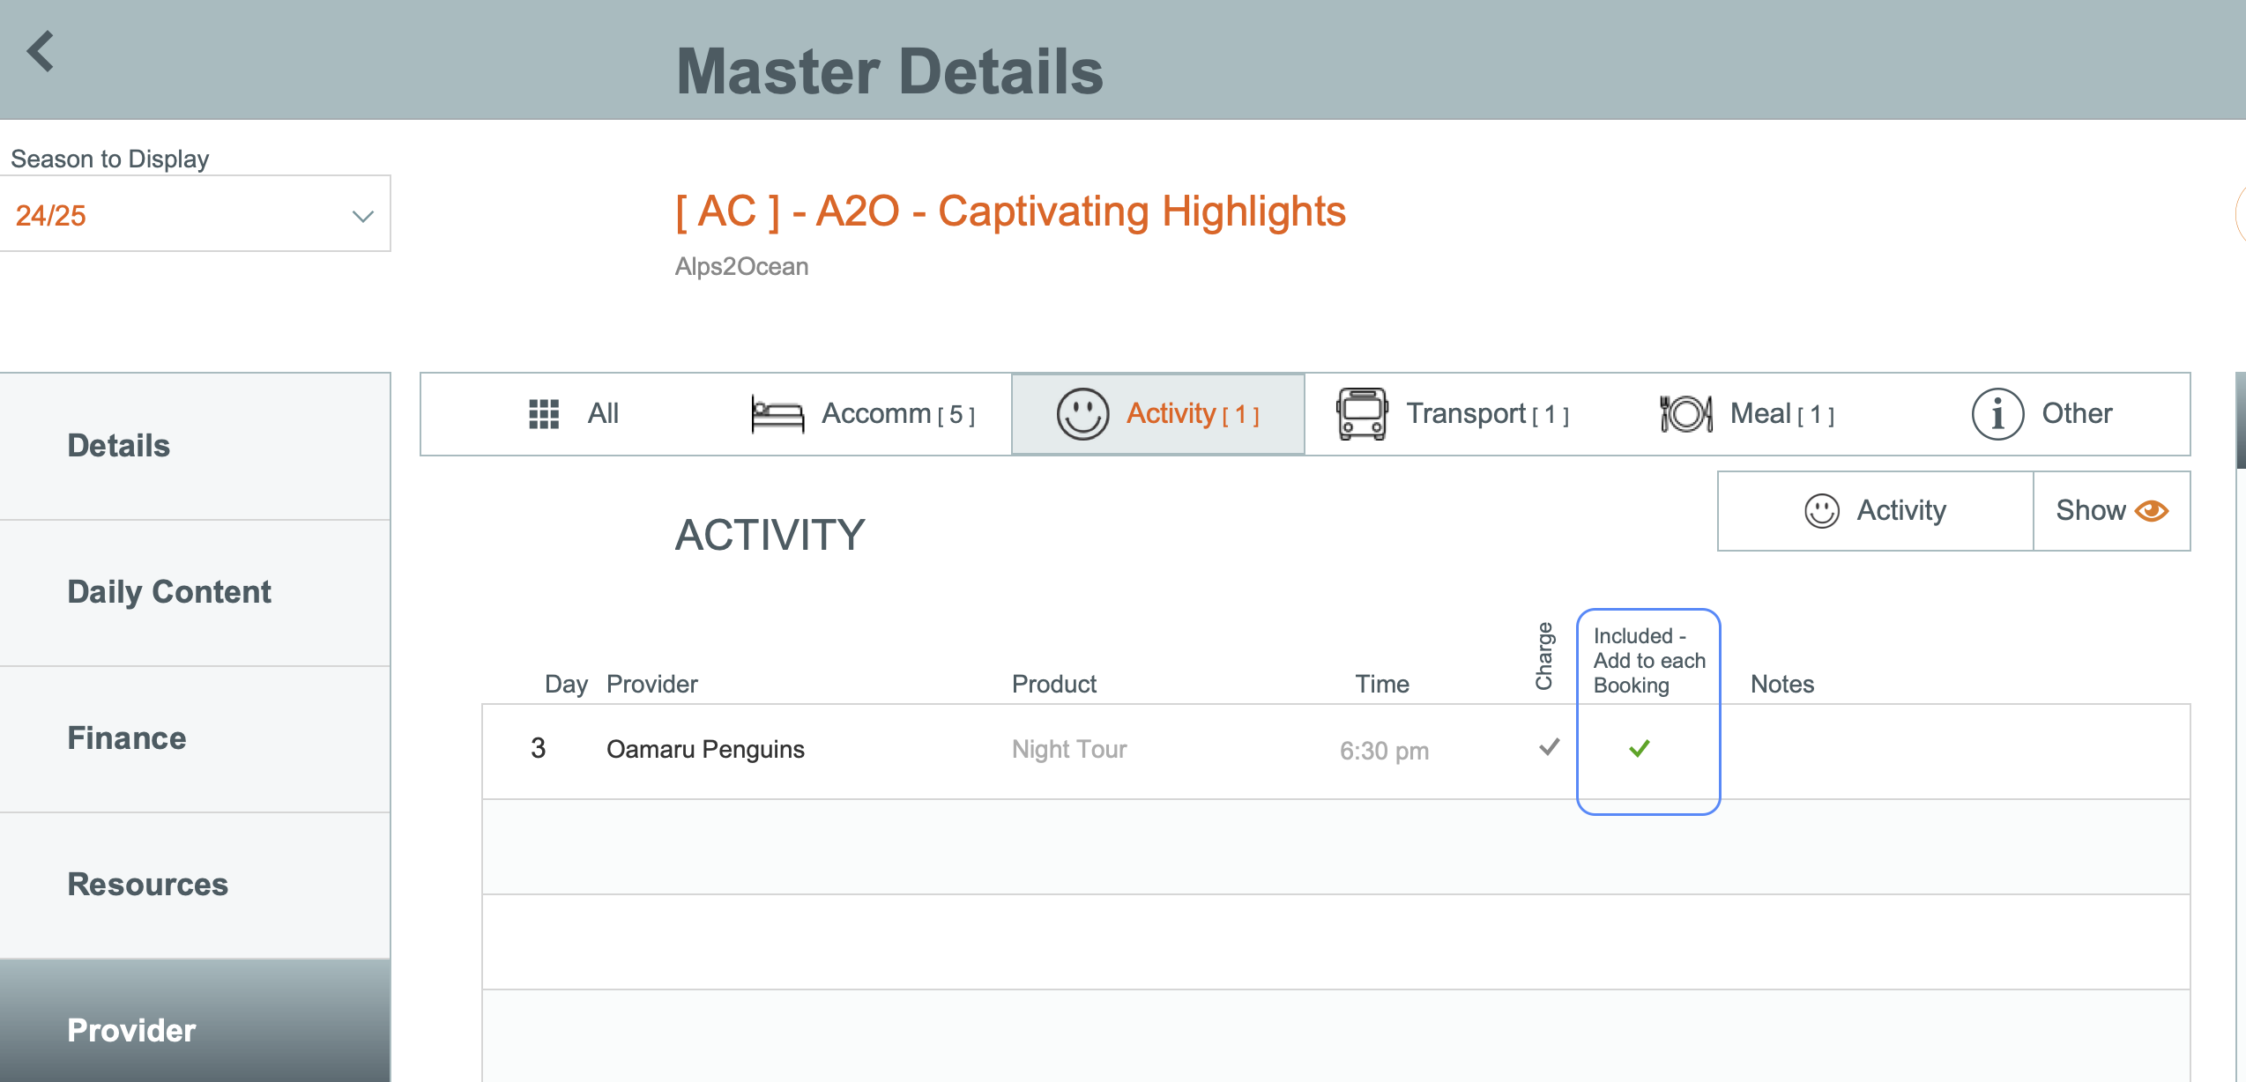
Task: Click the Product column header
Action: (1054, 684)
